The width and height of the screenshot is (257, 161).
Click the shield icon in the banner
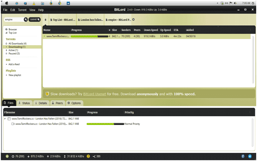click(x=47, y=94)
